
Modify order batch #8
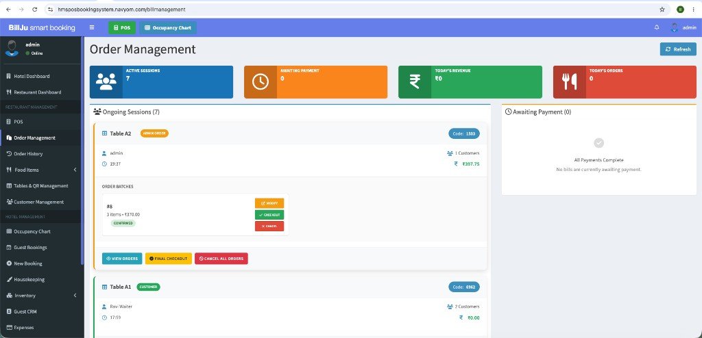269,203
